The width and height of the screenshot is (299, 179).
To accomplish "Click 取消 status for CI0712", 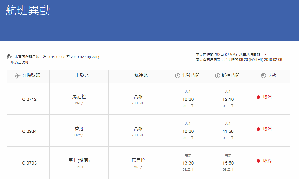I will [x=267, y=97].
